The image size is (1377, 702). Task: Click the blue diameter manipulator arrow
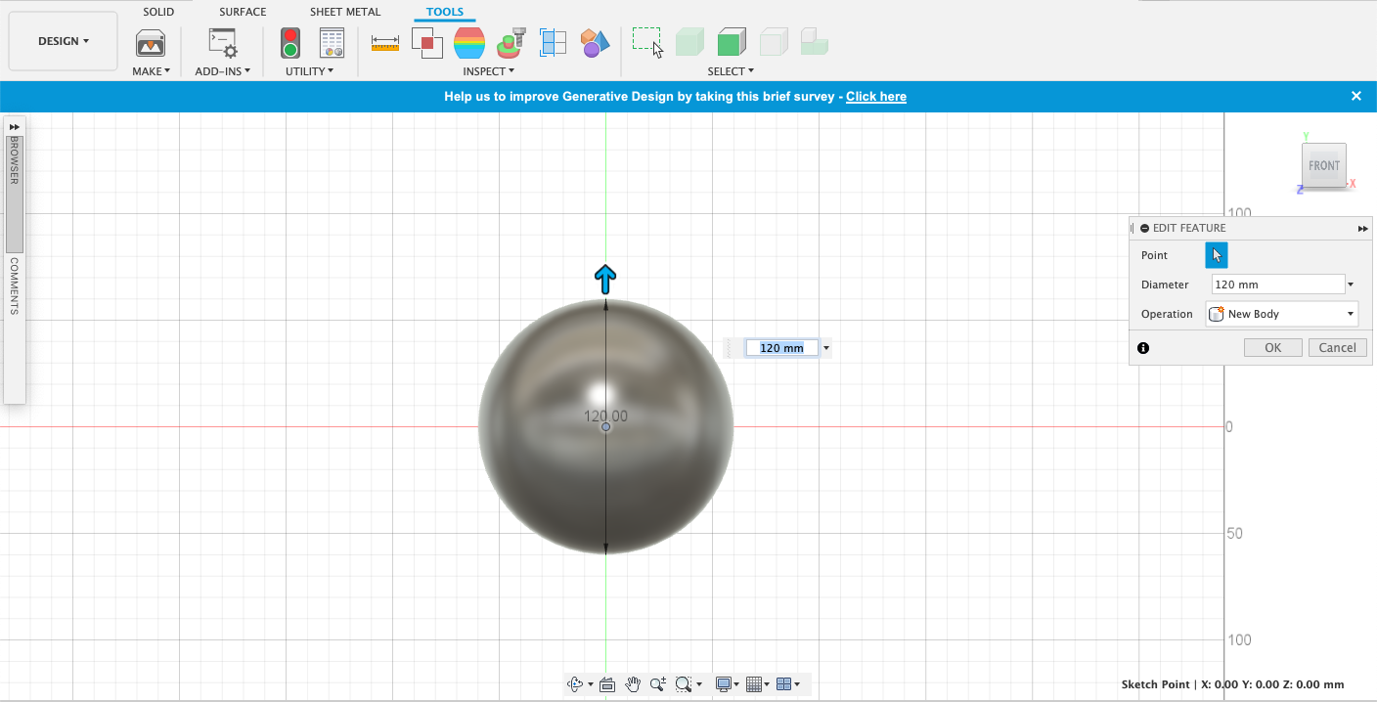click(x=605, y=279)
